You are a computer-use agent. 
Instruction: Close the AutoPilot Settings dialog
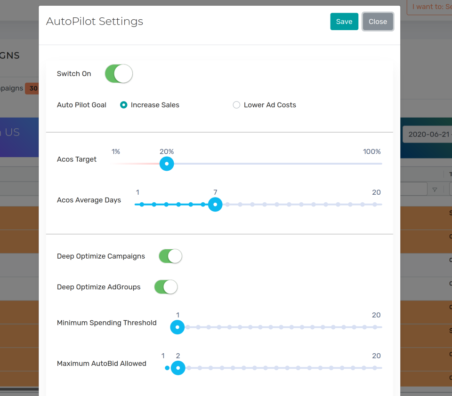click(x=378, y=21)
